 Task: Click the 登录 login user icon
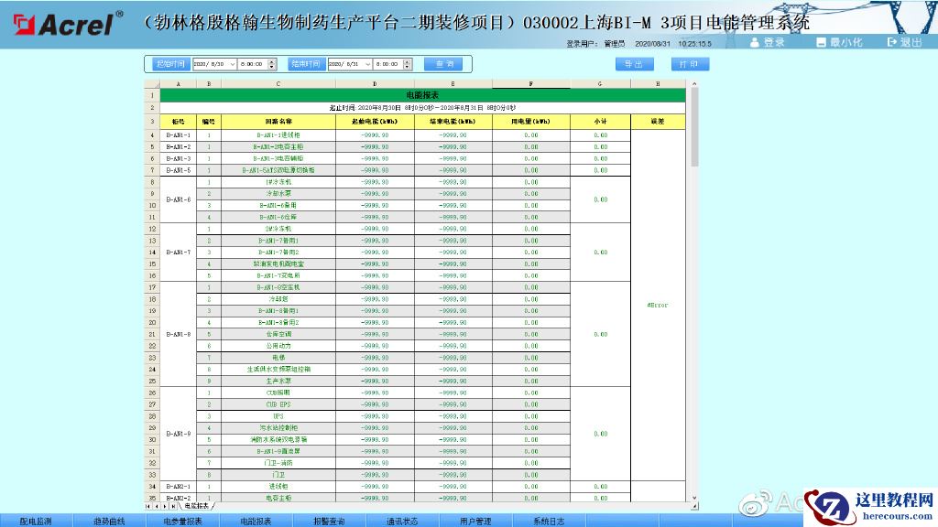755,42
